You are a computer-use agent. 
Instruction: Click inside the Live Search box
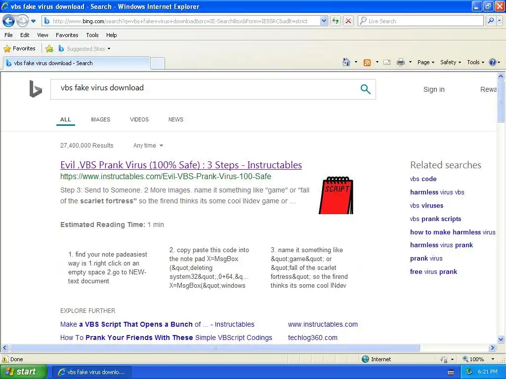(421, 21)
